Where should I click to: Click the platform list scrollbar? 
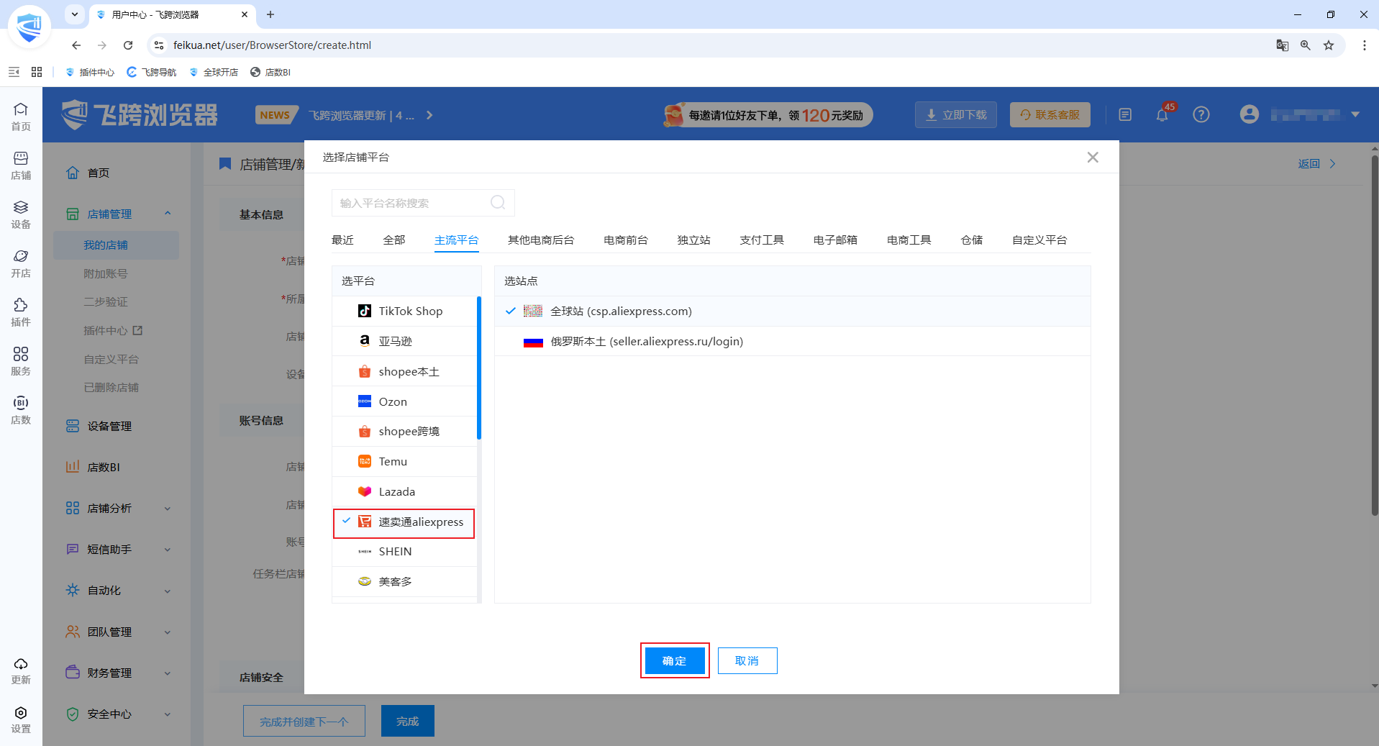(479, 368)
